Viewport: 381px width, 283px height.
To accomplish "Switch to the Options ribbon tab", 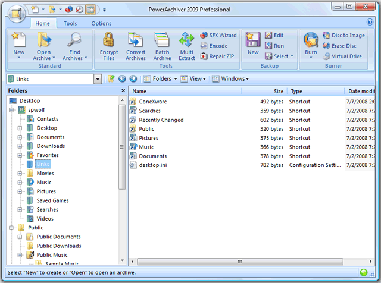I will point(101,24).
